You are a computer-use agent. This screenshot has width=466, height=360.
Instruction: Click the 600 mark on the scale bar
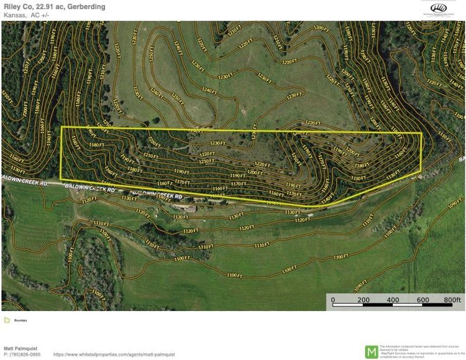click(423, 300)
